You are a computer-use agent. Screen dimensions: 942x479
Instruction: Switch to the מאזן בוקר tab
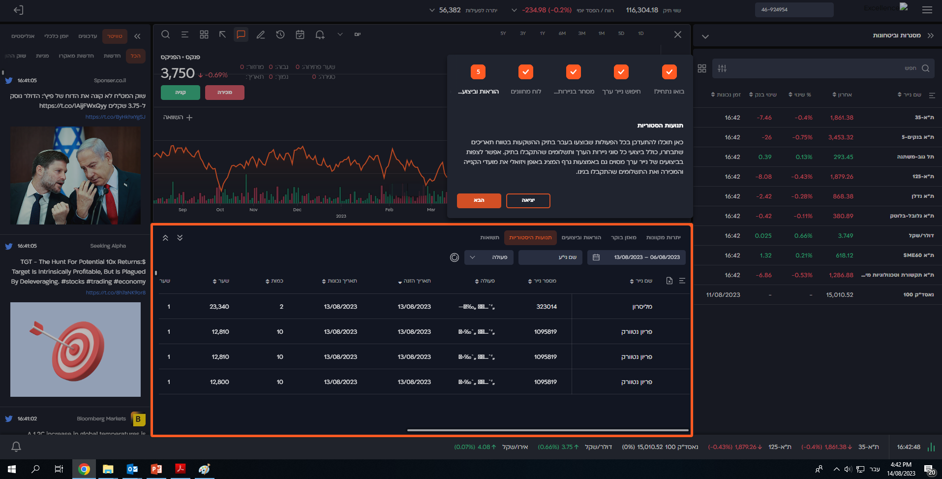(623, 237)
